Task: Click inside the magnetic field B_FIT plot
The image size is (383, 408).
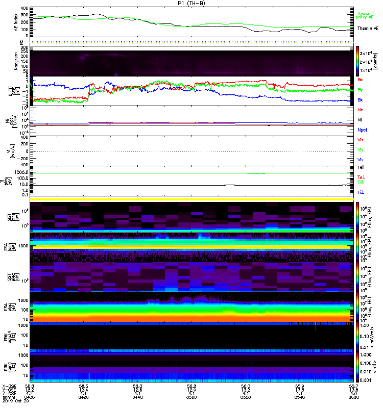Action: (x=192, y=91)
